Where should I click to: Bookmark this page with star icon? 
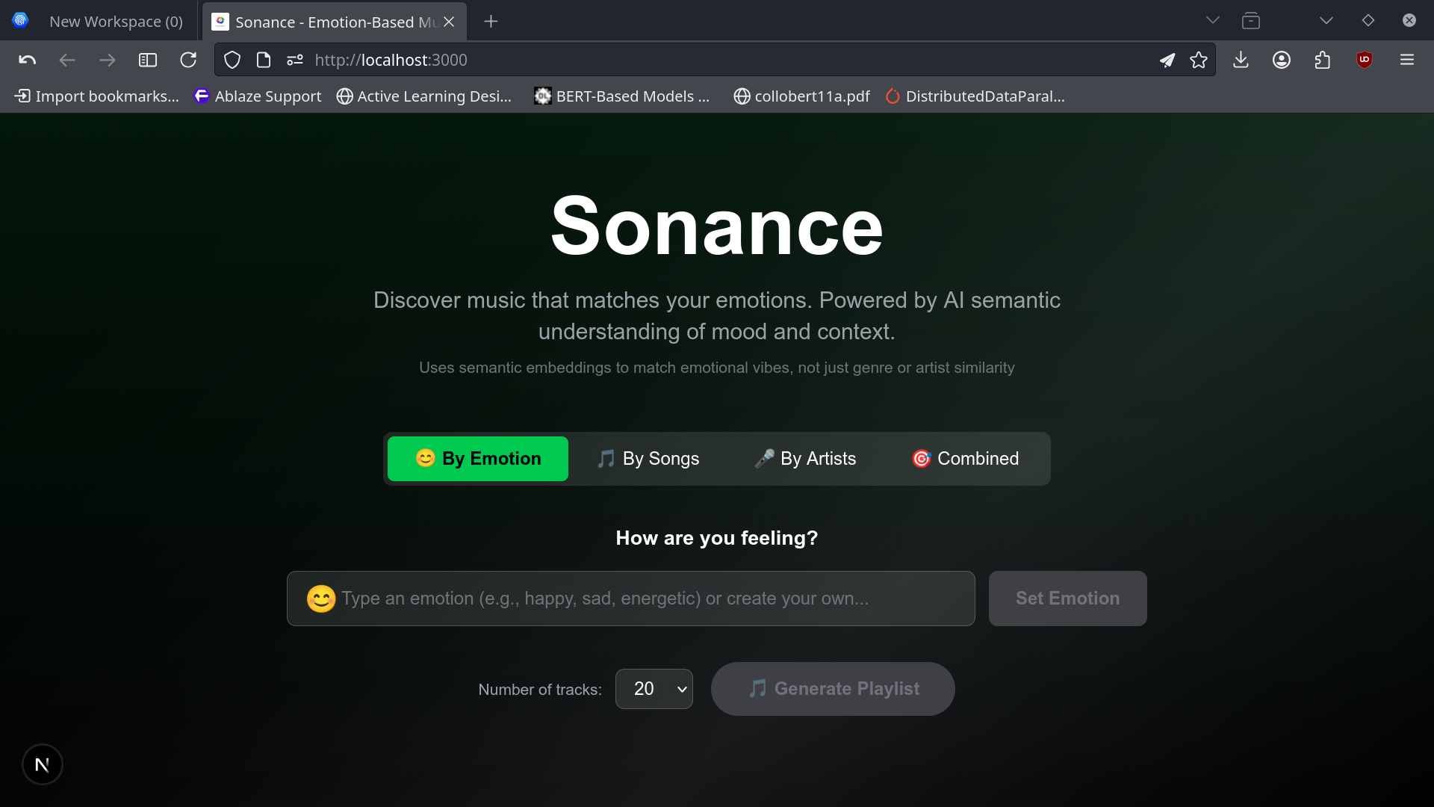(1199, 60)
